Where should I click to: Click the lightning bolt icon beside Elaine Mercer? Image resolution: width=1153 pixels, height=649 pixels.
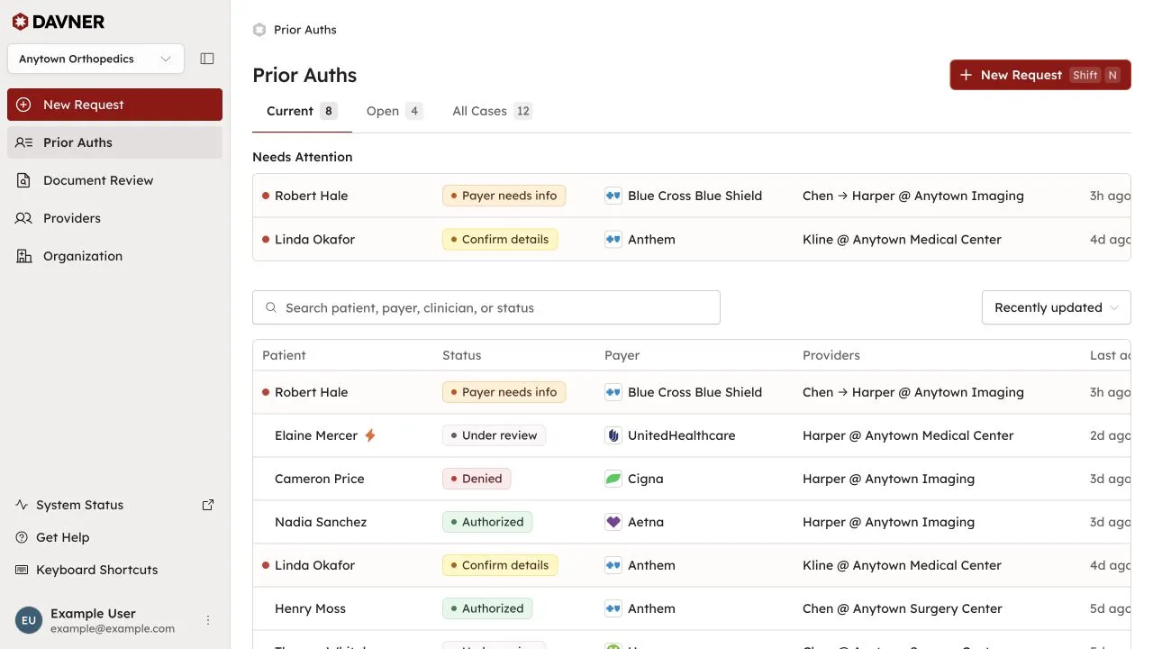coord(369,435)
